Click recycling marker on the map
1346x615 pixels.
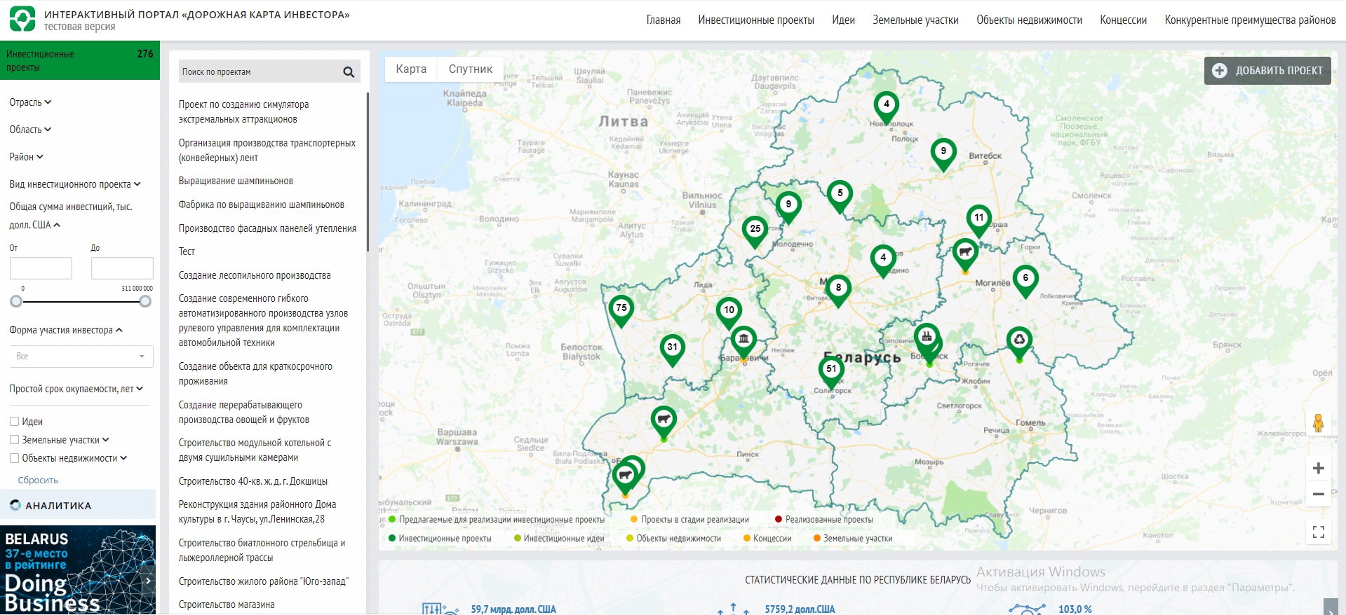pyautogui.click(x=1019, y=343)
